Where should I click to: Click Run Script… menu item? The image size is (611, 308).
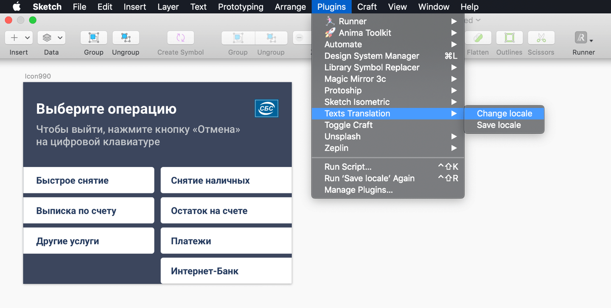(348, 167)
